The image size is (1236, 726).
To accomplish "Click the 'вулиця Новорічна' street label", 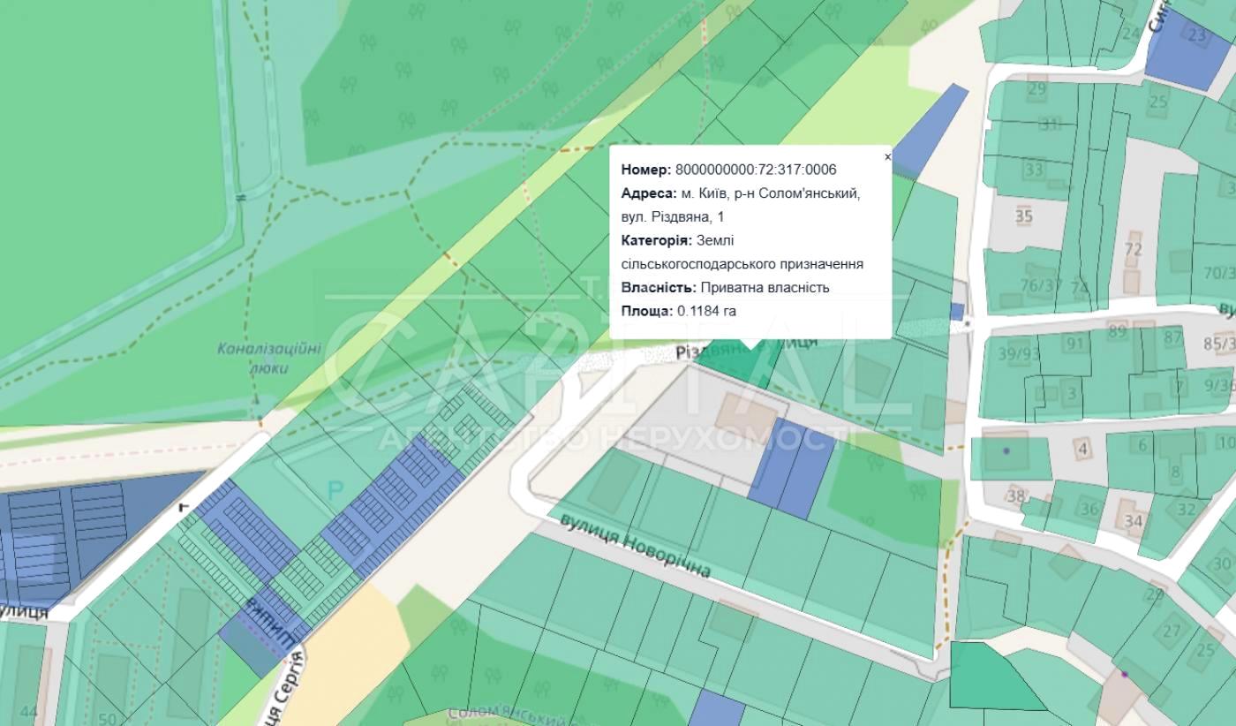I will [x=635, y=544].
